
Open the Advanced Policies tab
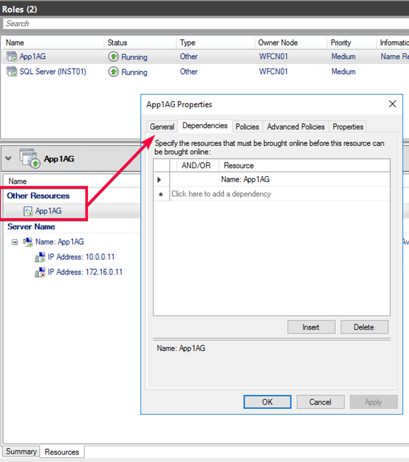pos(295,127)
